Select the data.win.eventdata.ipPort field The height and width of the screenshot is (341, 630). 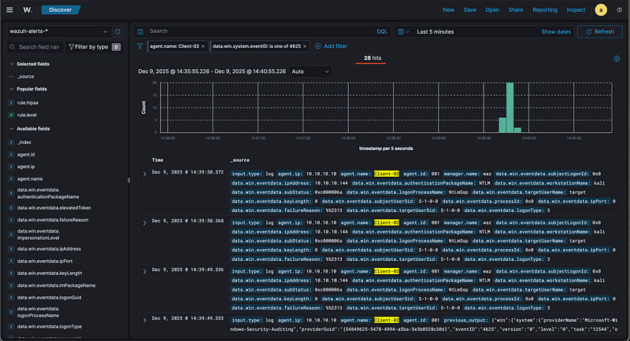[x=45, y=262]
